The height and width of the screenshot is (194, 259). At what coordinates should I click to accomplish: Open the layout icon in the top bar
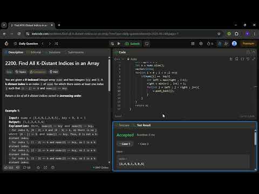click(193, 44)
